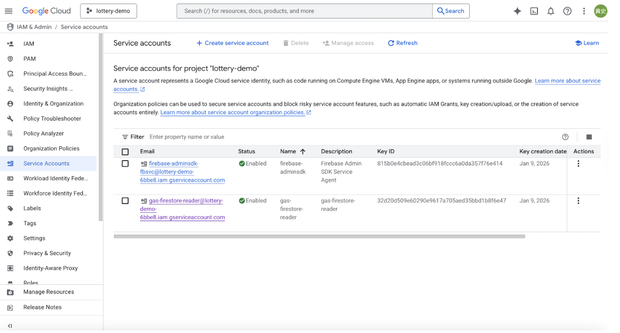620x333 pixels.
Task: Click Create service account
Action: 232,43
